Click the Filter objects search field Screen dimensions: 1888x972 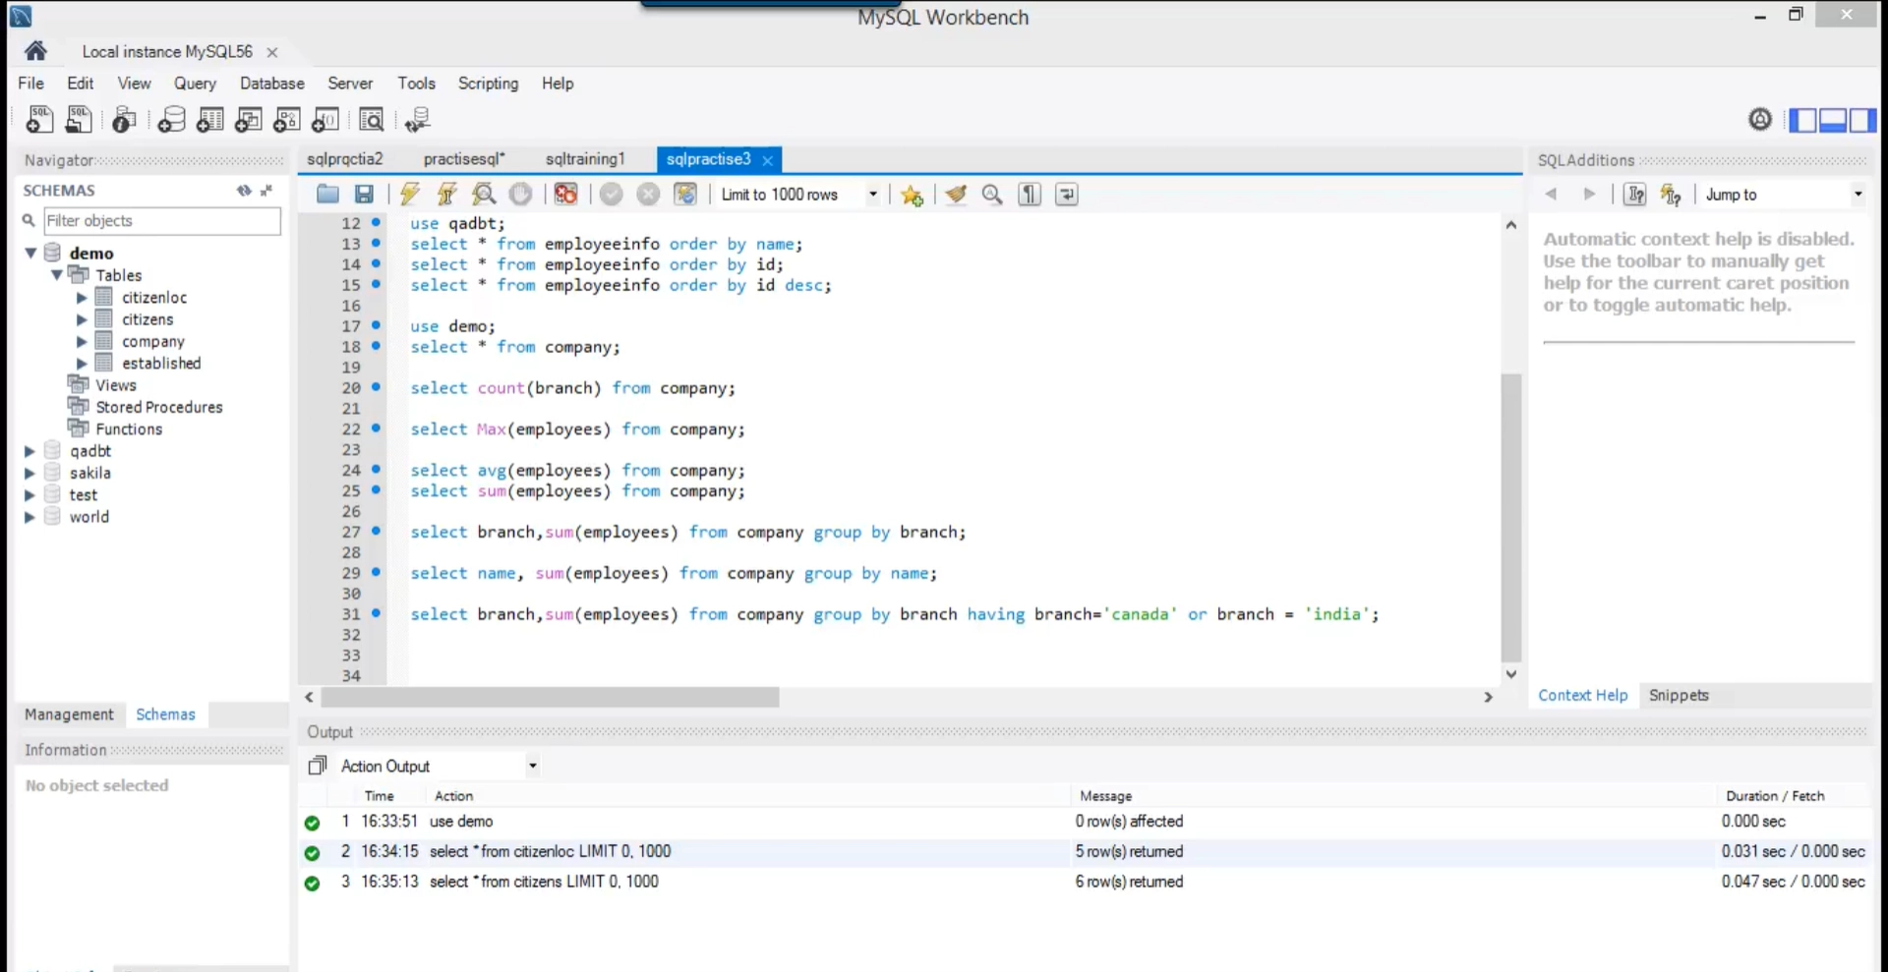click(x=162, y=221)
